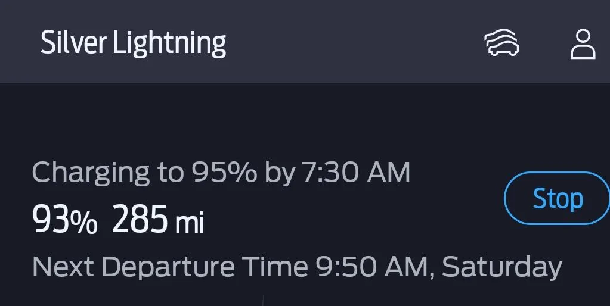Screen dimensions: 610x306
Task: Select the Saturday departure day
Action: pos(502,267)
